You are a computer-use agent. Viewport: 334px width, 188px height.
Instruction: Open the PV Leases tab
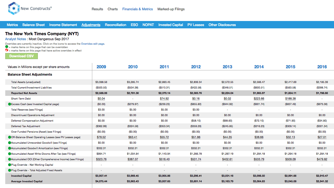[196, 25]
